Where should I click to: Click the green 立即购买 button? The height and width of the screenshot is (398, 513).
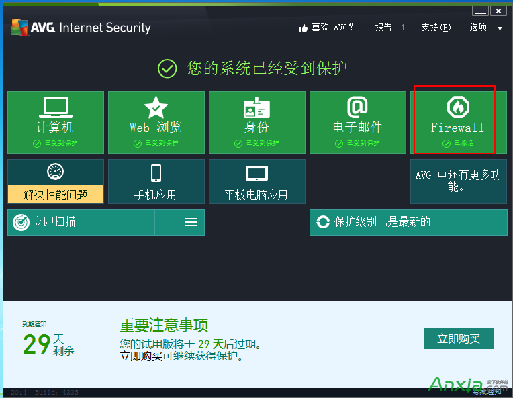459,338
